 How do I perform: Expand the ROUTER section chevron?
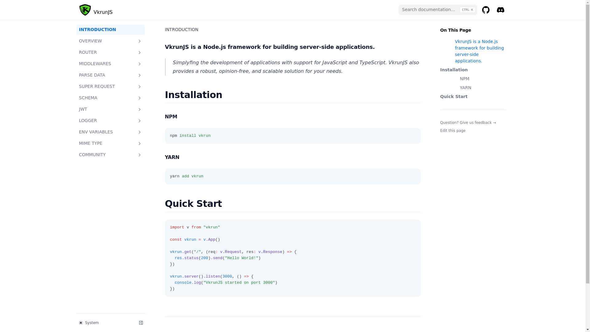coord(140,52)
